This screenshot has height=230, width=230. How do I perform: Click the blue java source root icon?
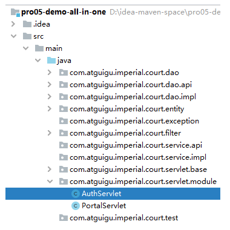click(51, 61)
